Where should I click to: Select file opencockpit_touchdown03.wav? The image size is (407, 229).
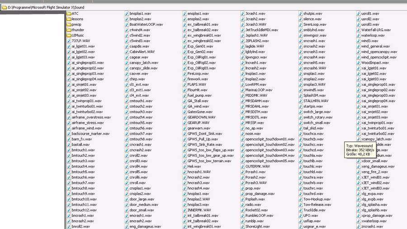[270, 150]
